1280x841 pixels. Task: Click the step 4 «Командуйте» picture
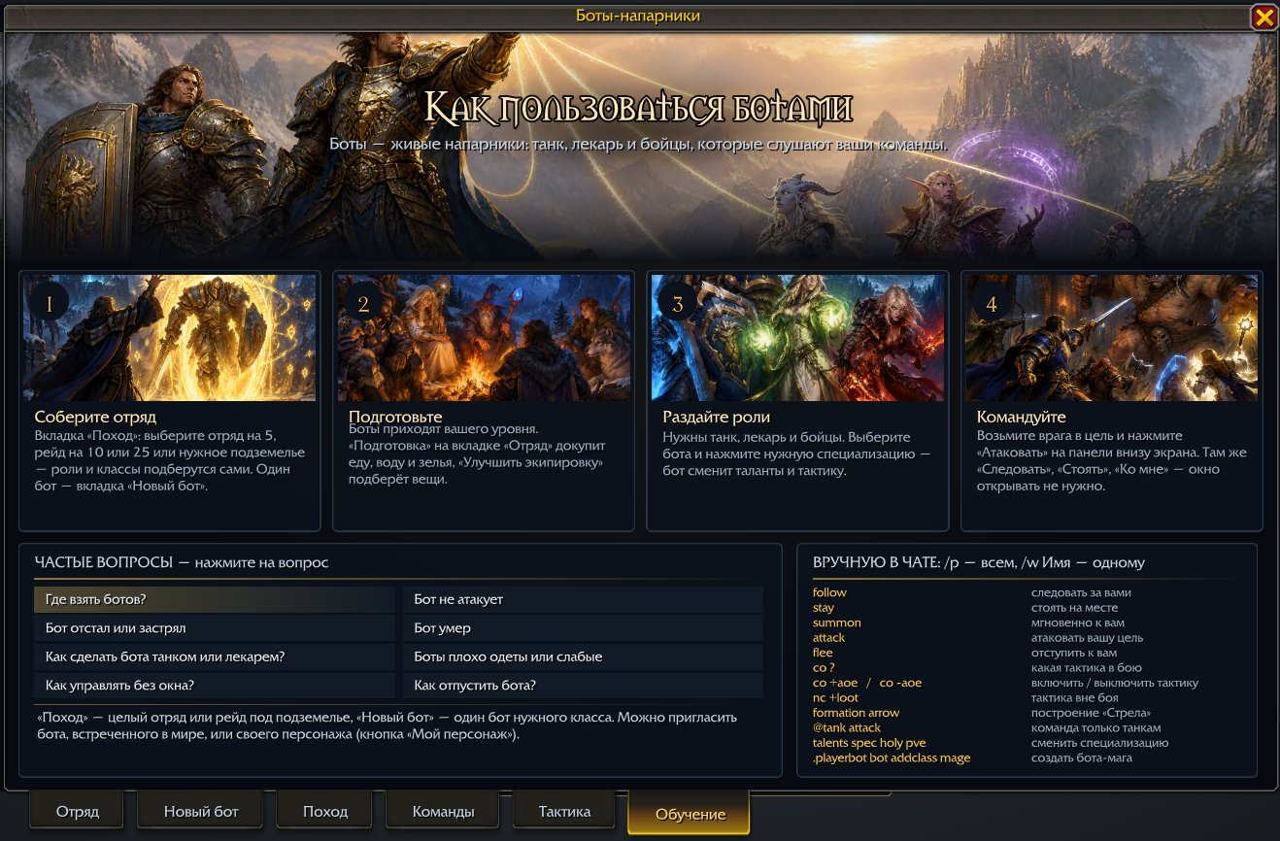[x=1112, y=338]
